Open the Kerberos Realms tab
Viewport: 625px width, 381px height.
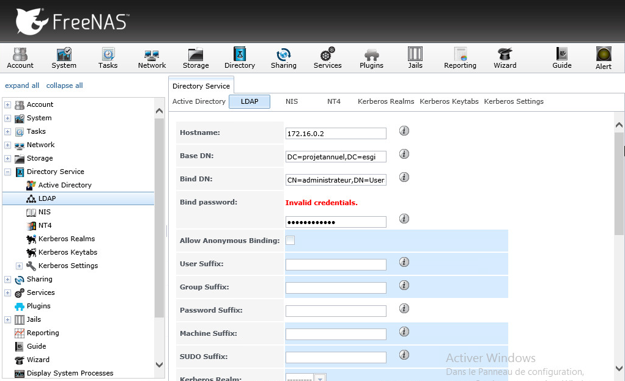pyautogui.click(x=386, y=101)
